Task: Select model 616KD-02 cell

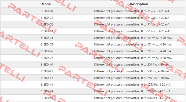Action: [47, 24]
